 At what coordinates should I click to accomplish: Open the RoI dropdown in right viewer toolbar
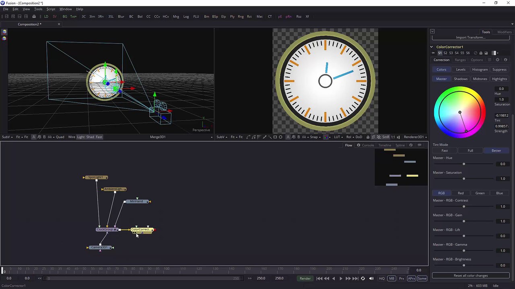(x=350, y=137)
